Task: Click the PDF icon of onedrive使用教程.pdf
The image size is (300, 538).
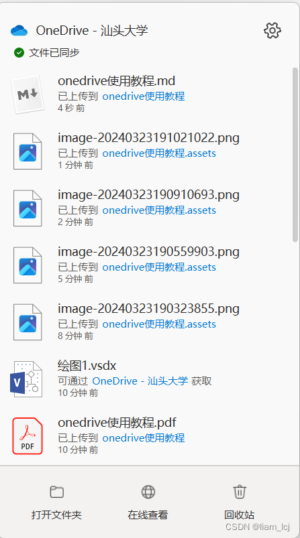Action: pyautogui.click(x=28, y=435)
